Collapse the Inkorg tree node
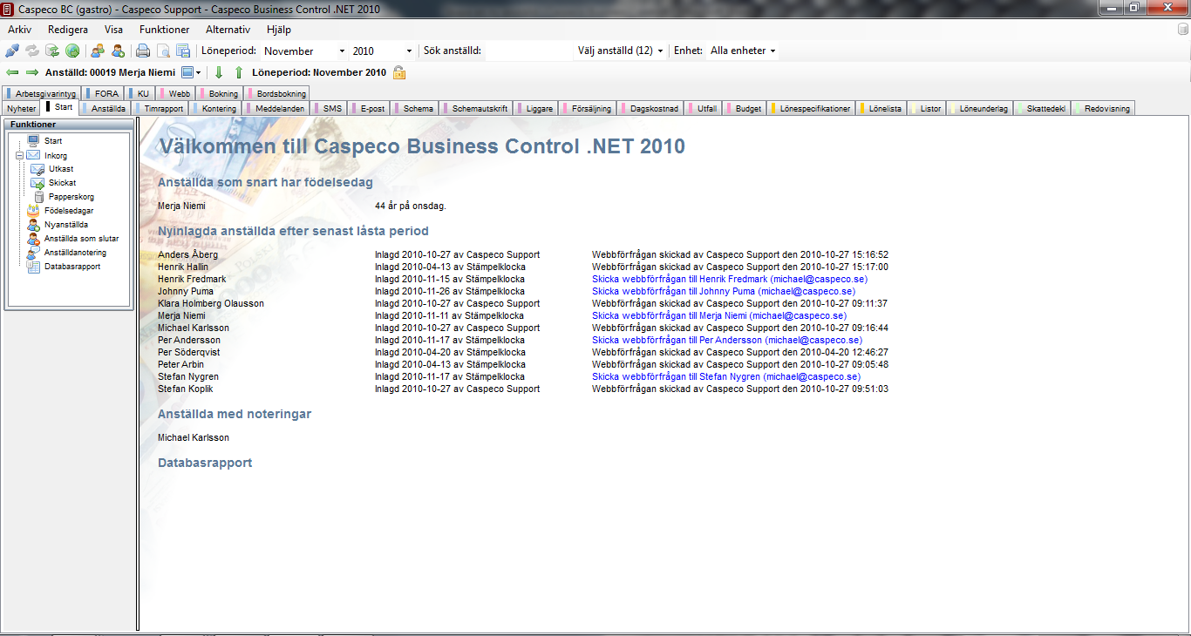Image resolution: width=1191 pixels, height=636 pixels. [19, 155]
